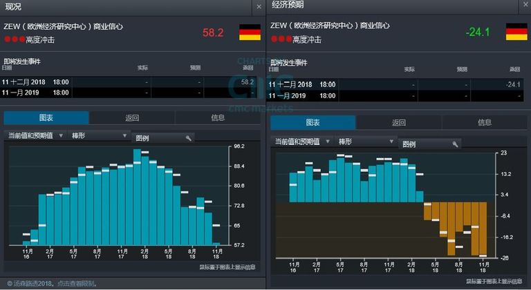
Task: Select 图表 tab in 经济预期 panel
Action: [313, 122]
